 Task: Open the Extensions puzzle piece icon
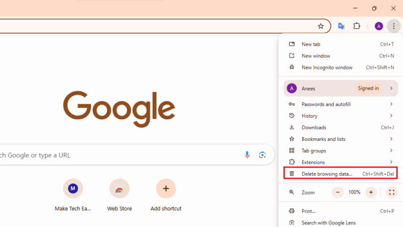357,26
